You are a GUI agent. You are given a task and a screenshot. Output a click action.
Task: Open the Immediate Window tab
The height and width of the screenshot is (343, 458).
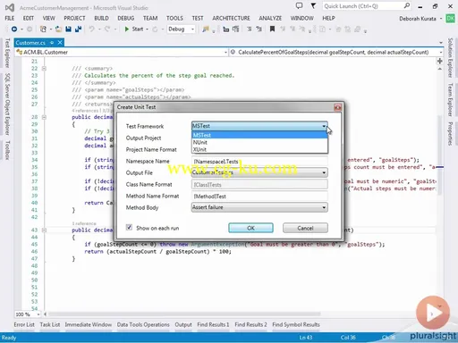pyautogui.click(x=89, y=324)
